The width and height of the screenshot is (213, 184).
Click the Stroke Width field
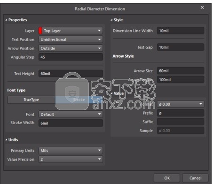pos(71,123)
